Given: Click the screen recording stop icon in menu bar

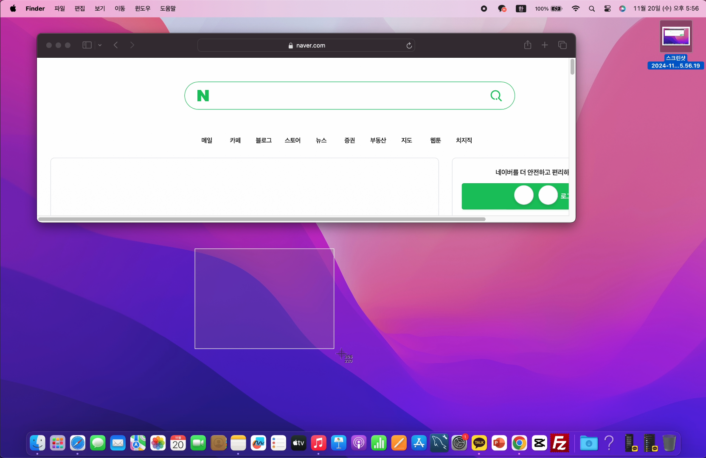Looking at the screenshot, I should point(484,8).
